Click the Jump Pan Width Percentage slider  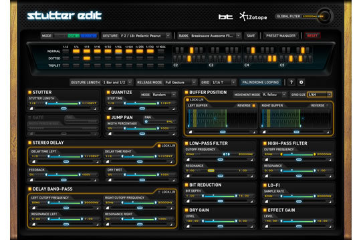141,129
